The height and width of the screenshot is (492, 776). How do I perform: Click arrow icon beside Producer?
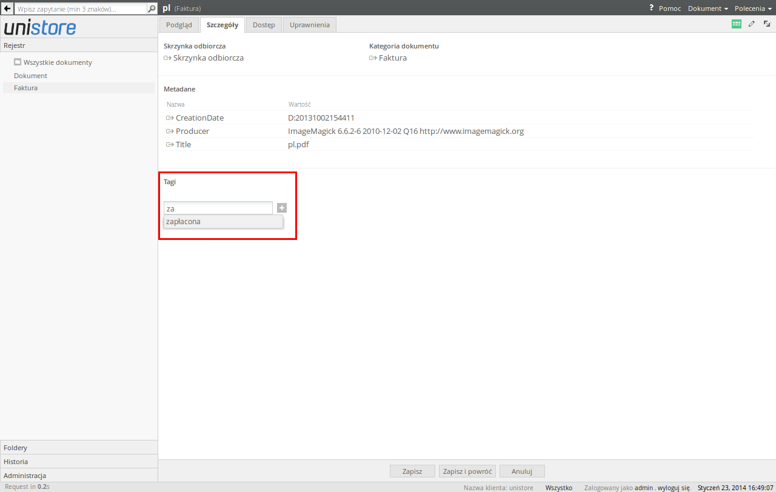[x=170, y=131]
